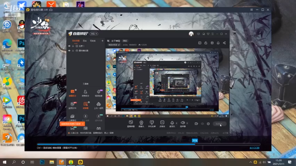Open the 全民乐PK tool

point(73,106)
